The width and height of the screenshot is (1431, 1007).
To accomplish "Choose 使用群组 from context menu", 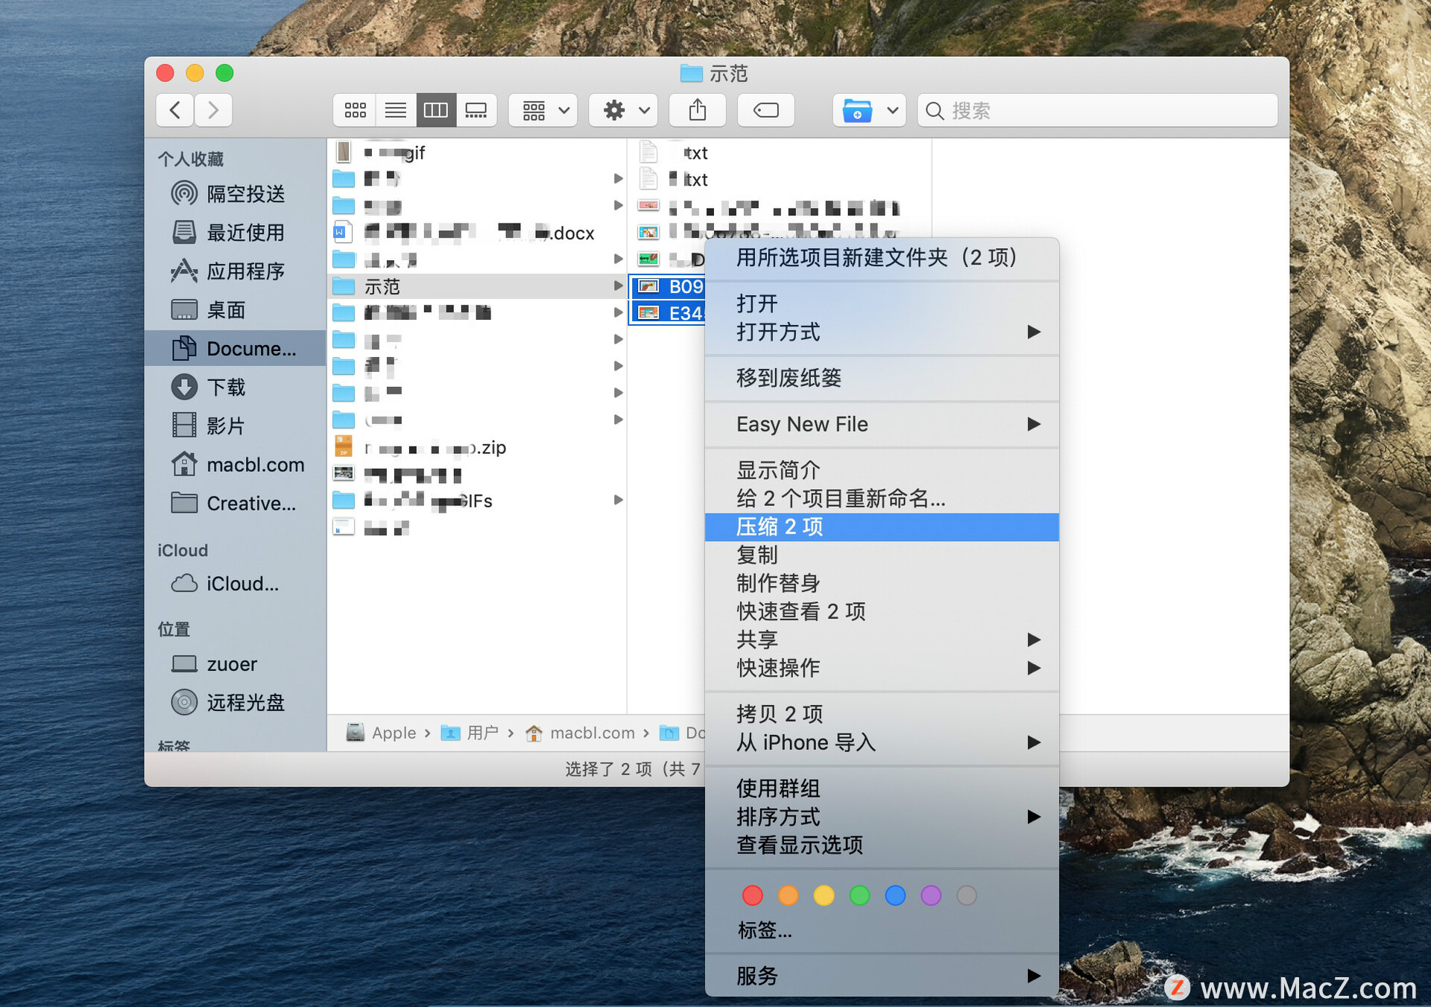I will click(882, 789).
